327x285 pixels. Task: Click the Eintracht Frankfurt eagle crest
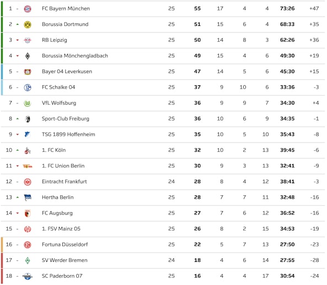pos(28,182)
